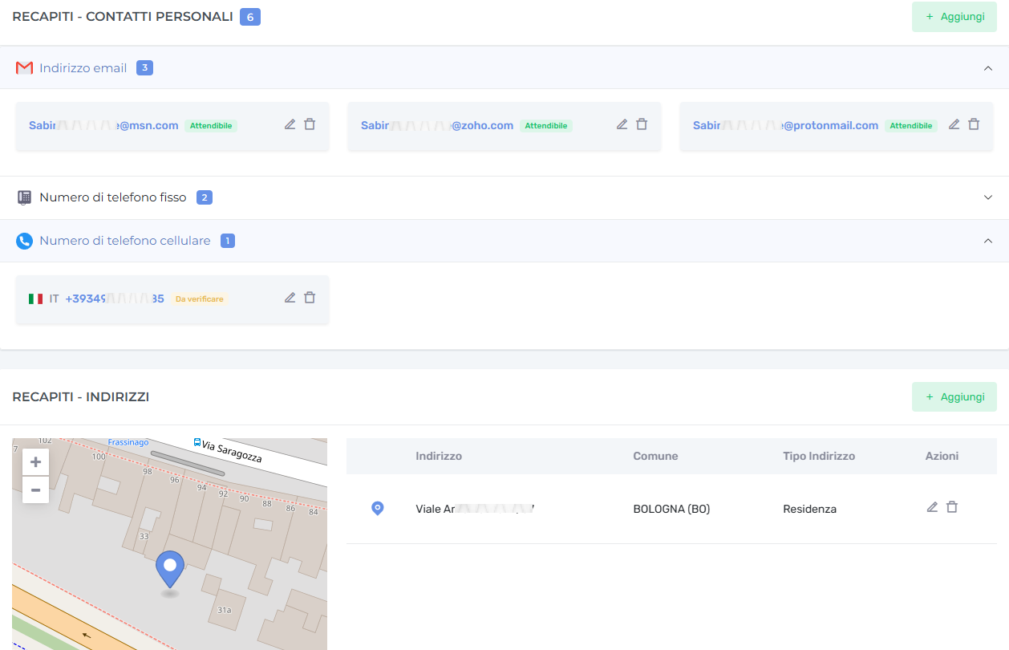1009x650 pixels.
Task: Edit the zoho.com email address
Action: (x=622, y=124)
